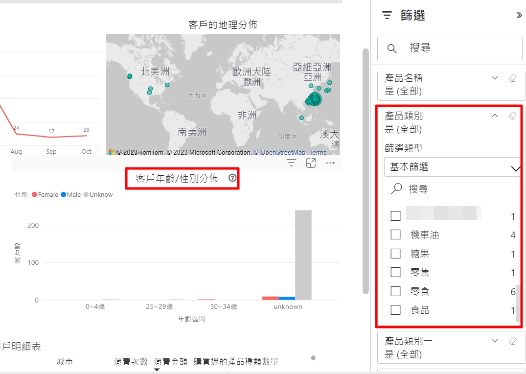Expand the 產品類別一 filter card
This screenshot has width=526, height=374.
click(495, 341)
